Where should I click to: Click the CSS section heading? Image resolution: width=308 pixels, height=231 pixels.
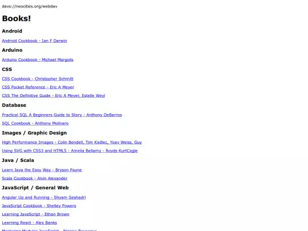(7, 70)
